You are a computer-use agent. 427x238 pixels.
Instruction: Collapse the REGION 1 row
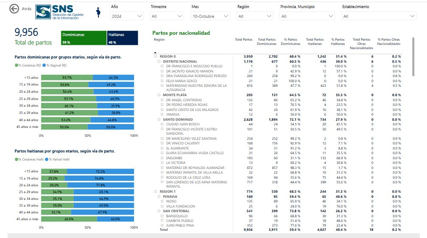(x=156, y=191)
